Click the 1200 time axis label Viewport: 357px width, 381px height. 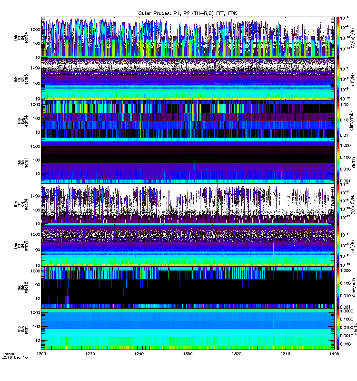pos(41,354)
